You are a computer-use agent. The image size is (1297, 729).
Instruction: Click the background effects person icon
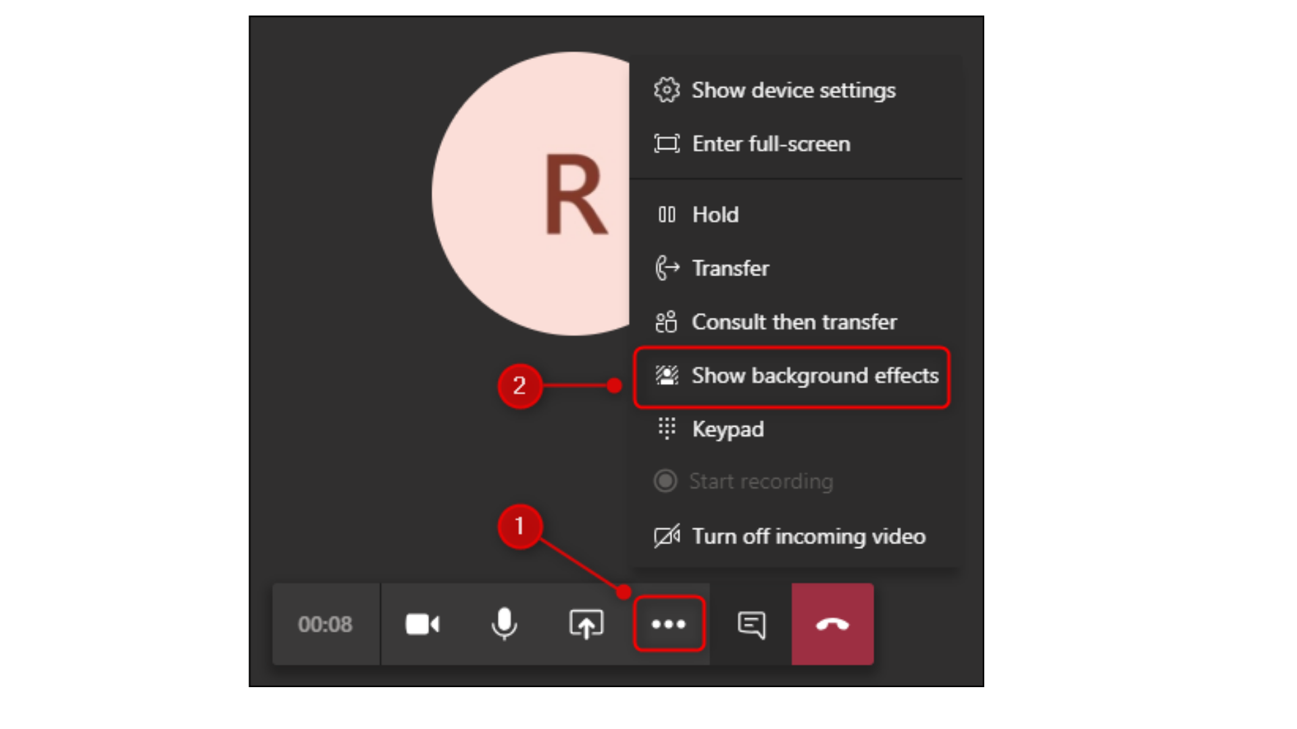coord(667,375)
